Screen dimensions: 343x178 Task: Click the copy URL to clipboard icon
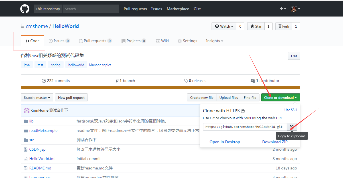coord(292,127)
